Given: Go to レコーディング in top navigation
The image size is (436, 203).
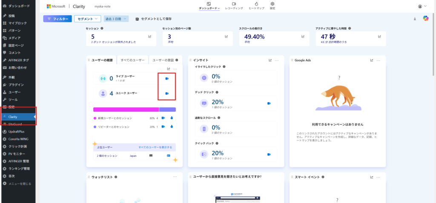Looking at the screenshot, I should click(234, 6).
